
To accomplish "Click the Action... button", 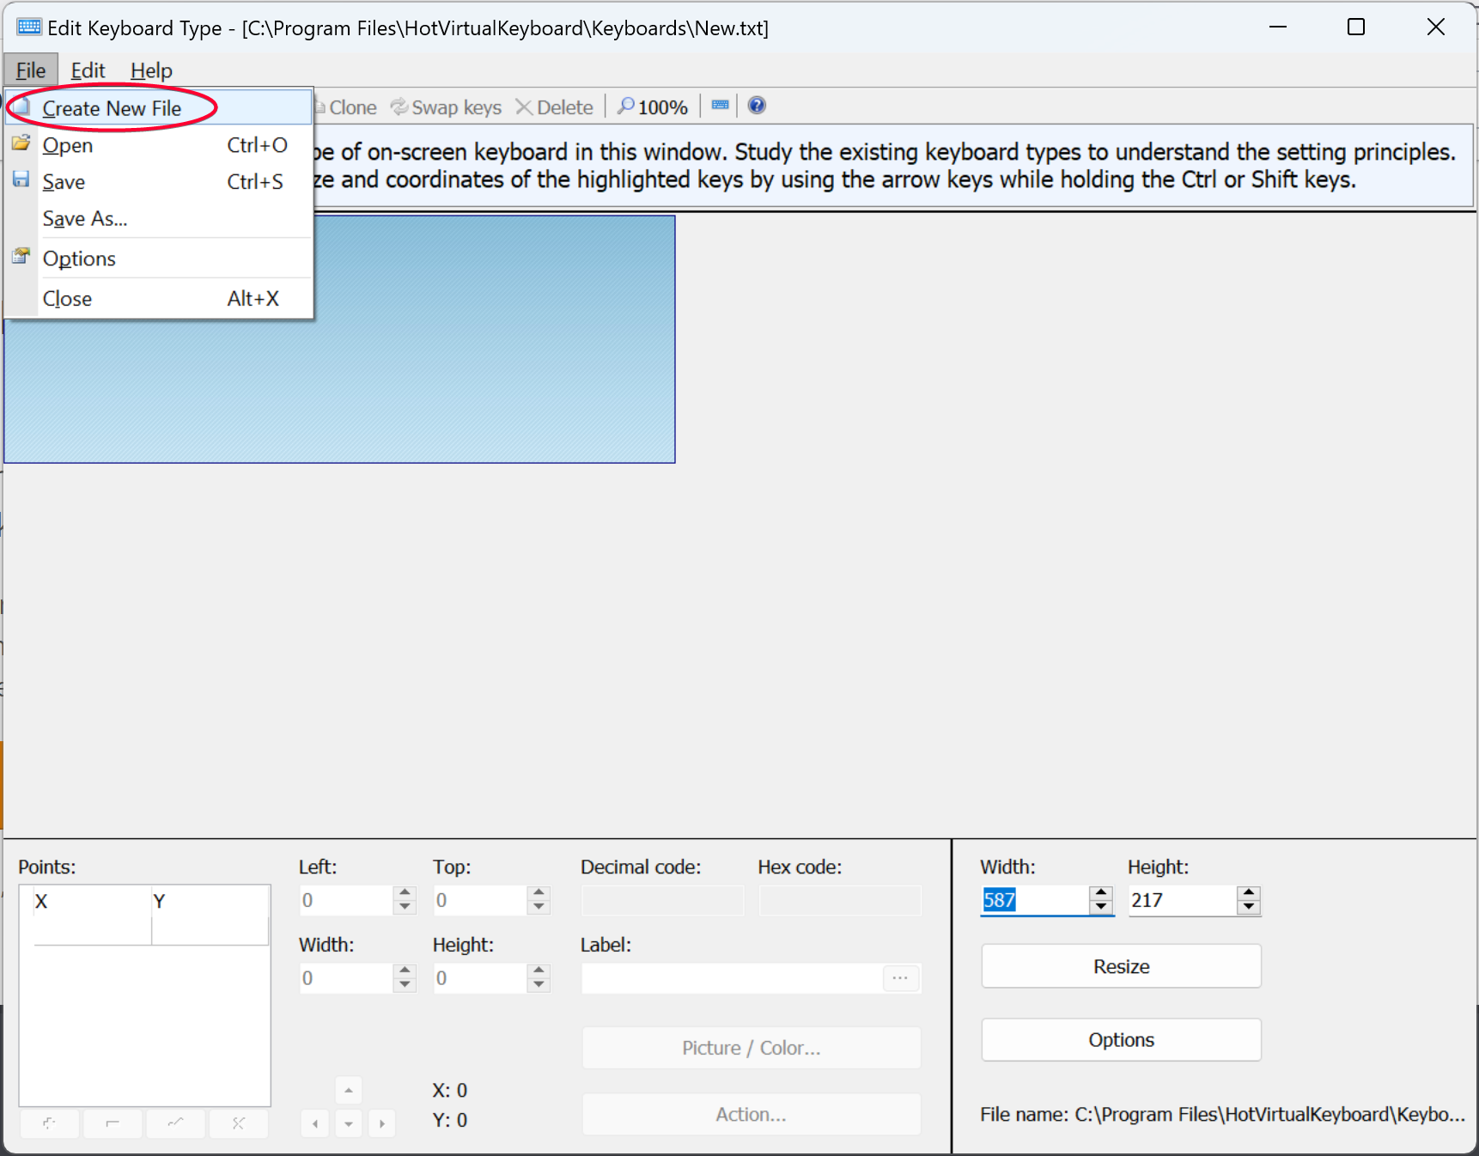I will [752, 1114].
